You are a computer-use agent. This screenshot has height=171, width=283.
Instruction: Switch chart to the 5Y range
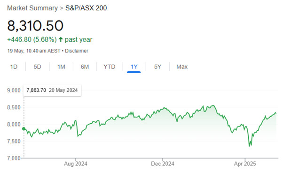(157, 67)
